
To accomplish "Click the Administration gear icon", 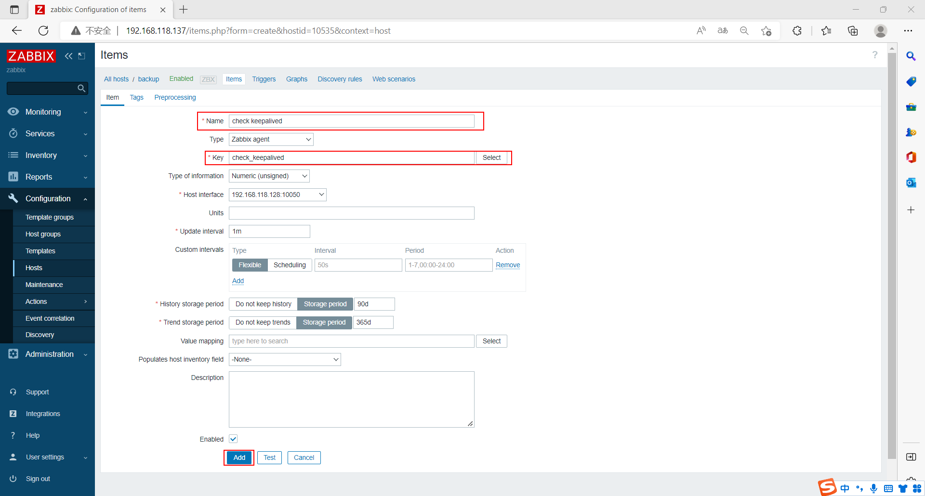I will tap(13, 354).
